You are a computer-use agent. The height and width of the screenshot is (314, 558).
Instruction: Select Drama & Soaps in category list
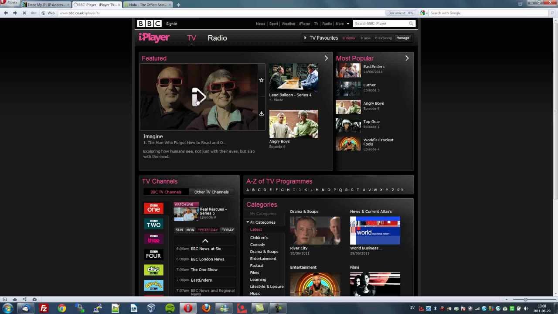264,252
